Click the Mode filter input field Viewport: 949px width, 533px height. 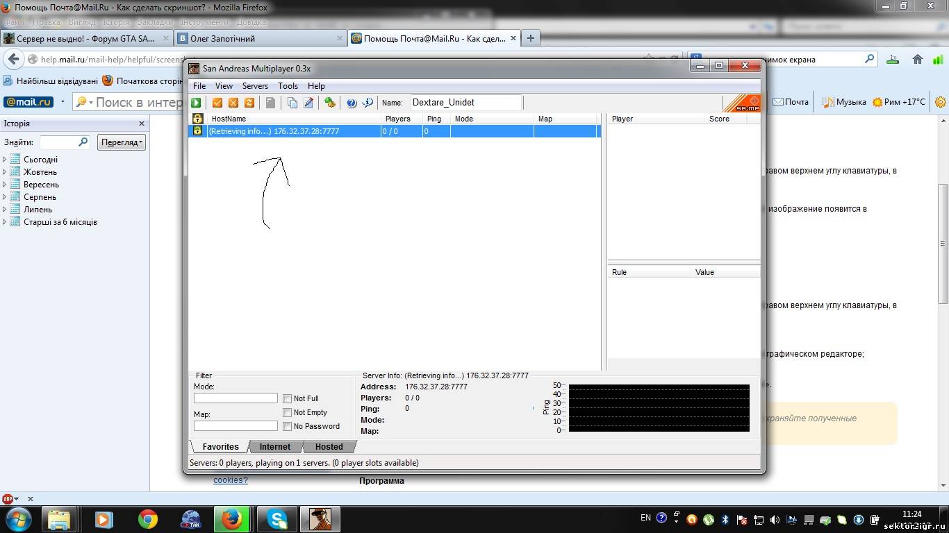236,398
